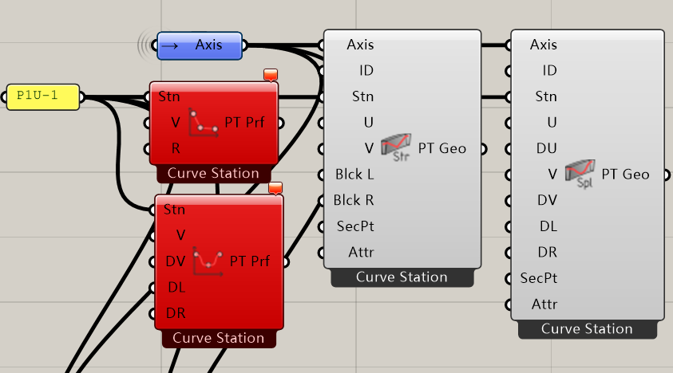
Task: Click Curve Station label under Spl component
Action: (x=587, y=329)
